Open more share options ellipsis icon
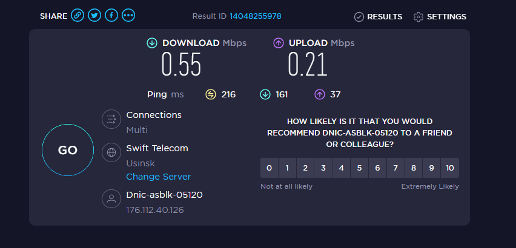The image size is (516, 248). pyautogui.click(x=128, y=16)
